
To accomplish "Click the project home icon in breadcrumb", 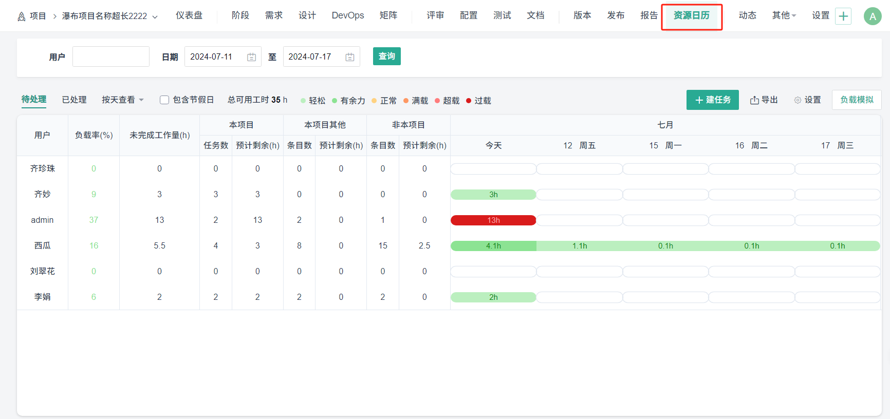I will (x=22, y=16).
